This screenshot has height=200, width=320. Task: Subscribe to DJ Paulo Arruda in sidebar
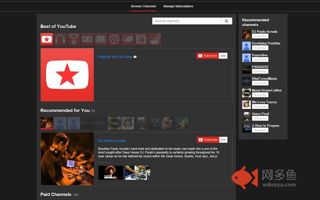tap(260, 36)
